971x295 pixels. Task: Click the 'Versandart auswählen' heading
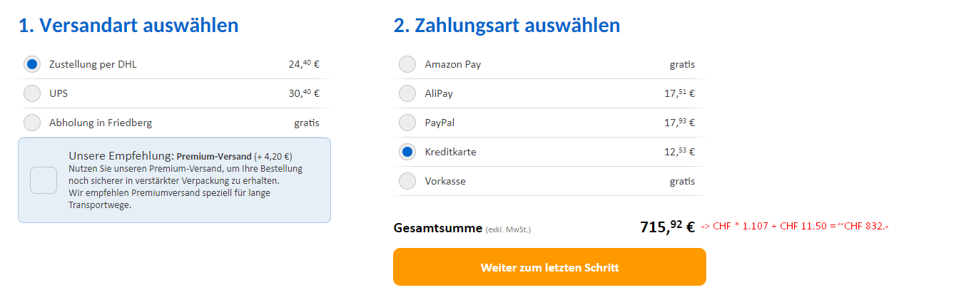click(x=128, y=26)
